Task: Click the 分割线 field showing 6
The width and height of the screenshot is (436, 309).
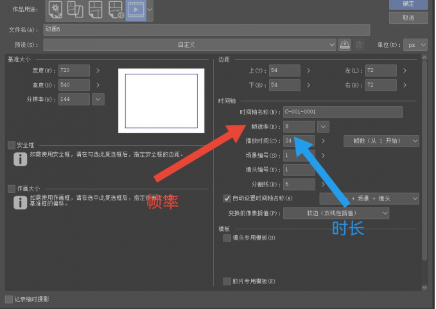Action: (299, 184)
